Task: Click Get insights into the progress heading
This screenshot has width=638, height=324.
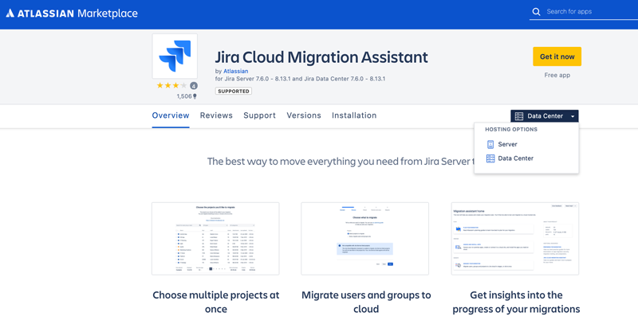Action: click(x=516, y=302)
